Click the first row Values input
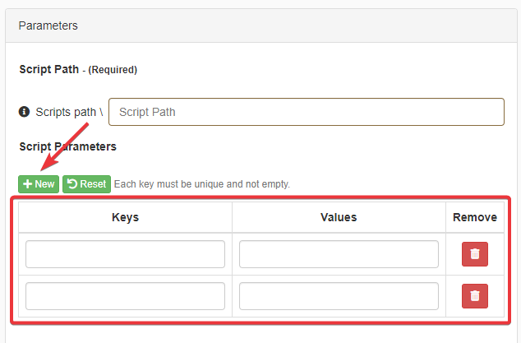This screenshot has width=521, height=343. 339,254
